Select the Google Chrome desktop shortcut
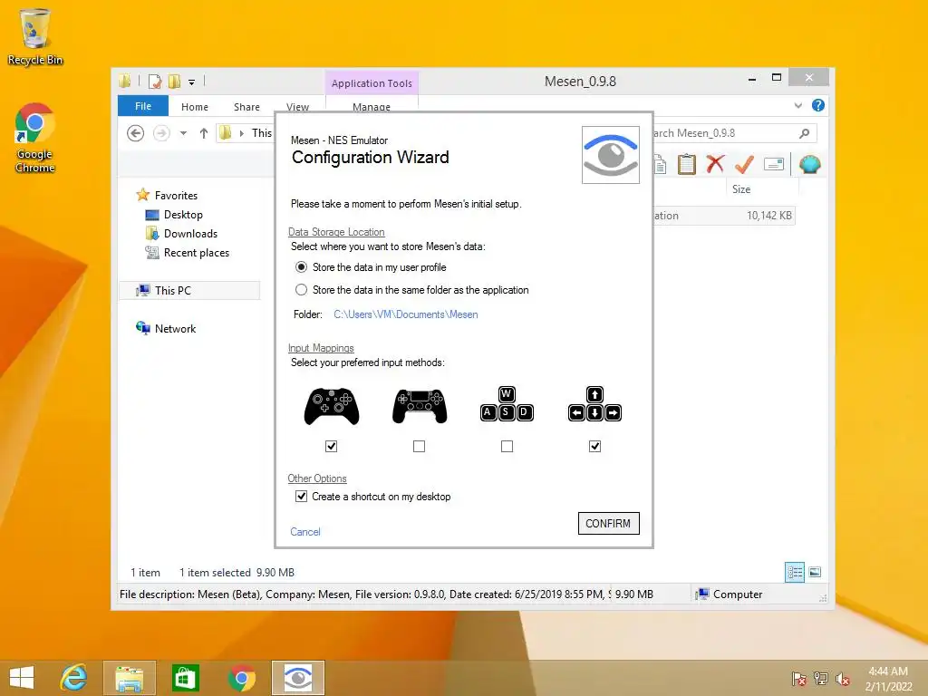The width and height of the screenshot is (928, 696). coord(35,138)
